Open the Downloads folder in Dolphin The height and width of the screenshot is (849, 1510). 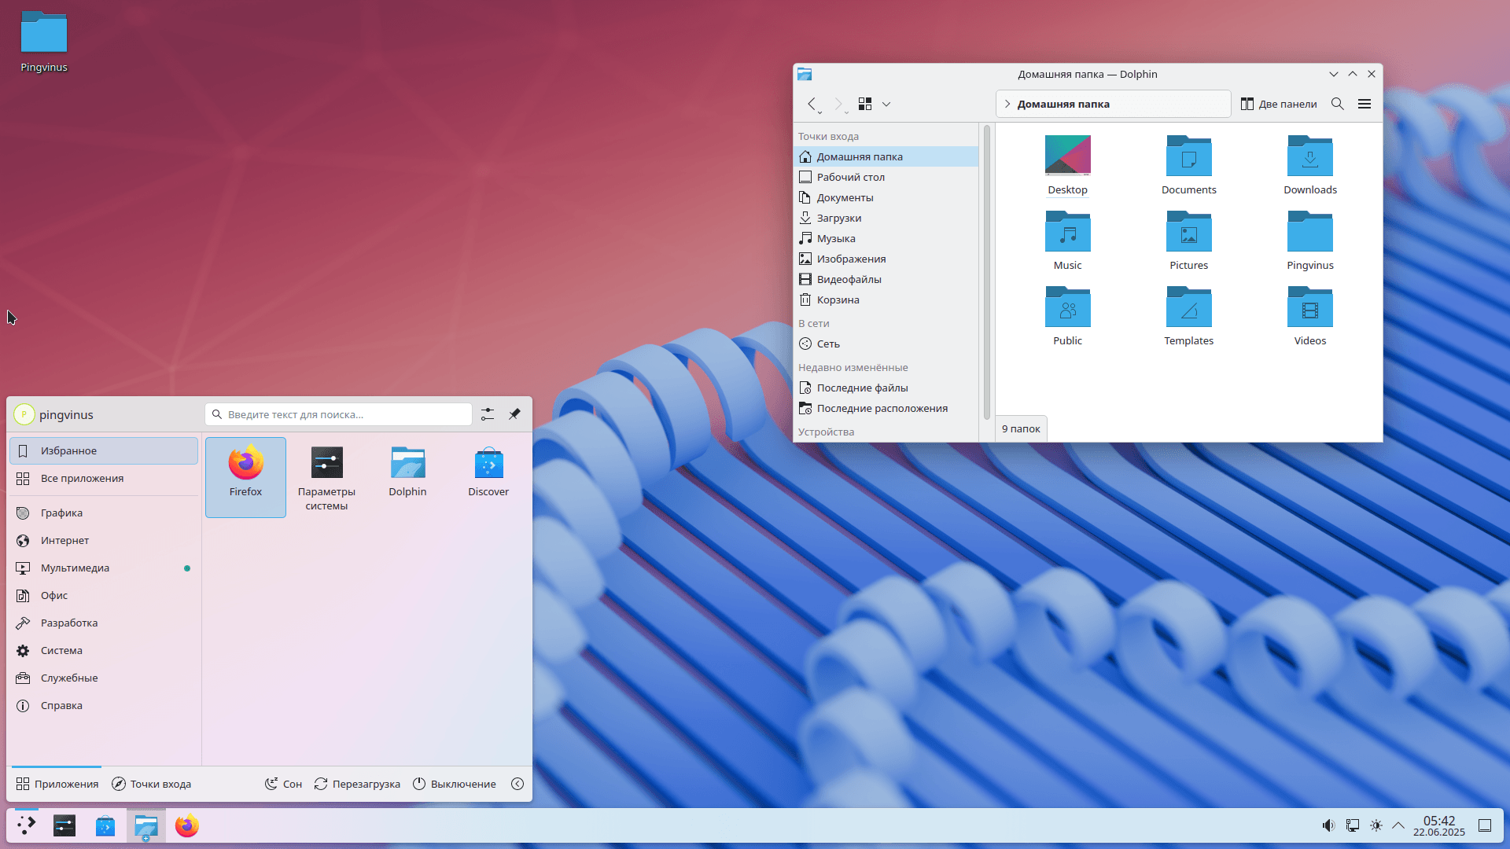1310,165
